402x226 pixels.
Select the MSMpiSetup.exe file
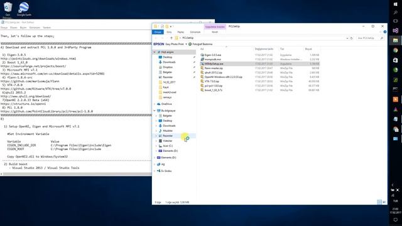pos(214,63)
